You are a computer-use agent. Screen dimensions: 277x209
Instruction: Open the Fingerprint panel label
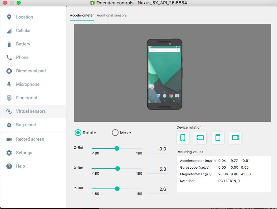[x=27, y=98]
